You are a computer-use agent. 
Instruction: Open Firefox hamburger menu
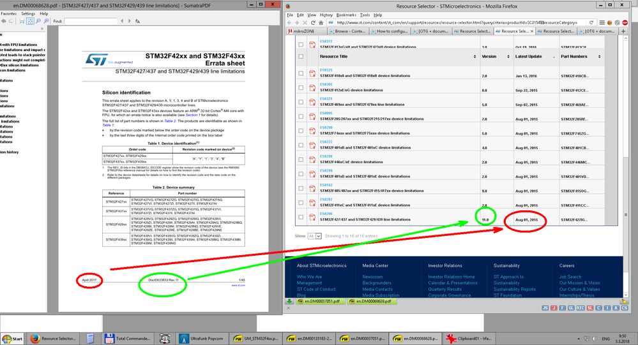(602, 23)
